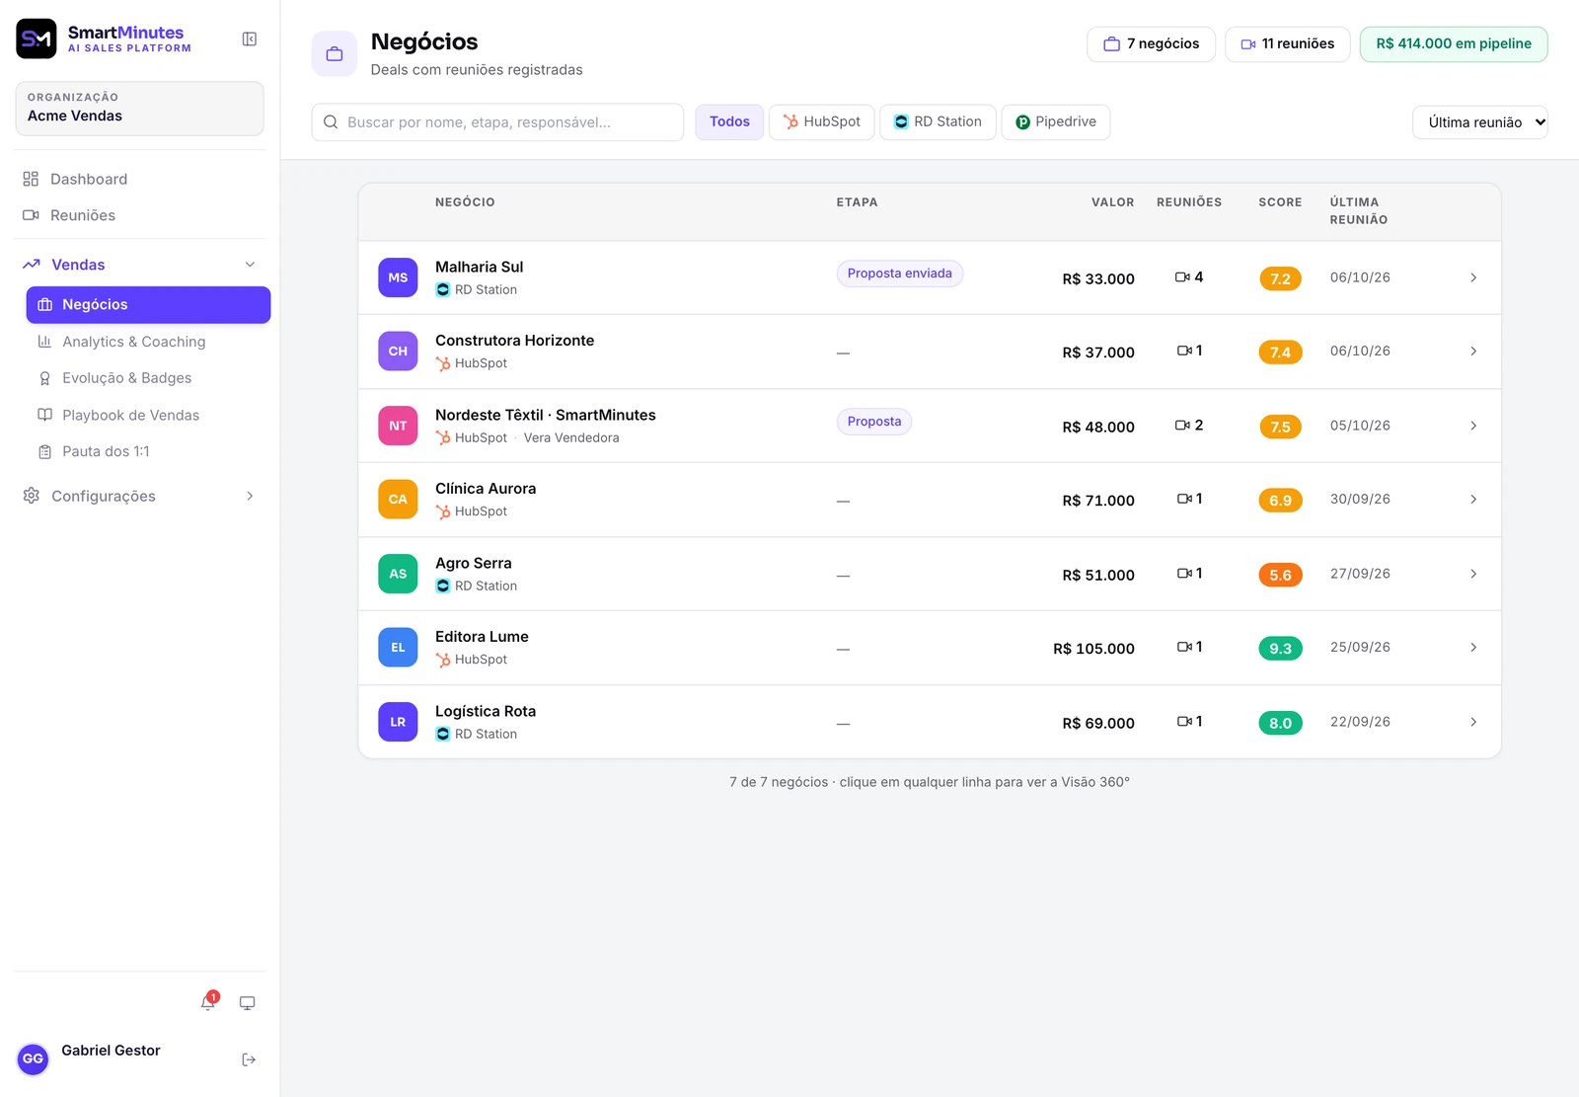Click the MS avatar for Malharia Sul
The width and height of the screenshot is (1579, 1097).
point(398,277)
